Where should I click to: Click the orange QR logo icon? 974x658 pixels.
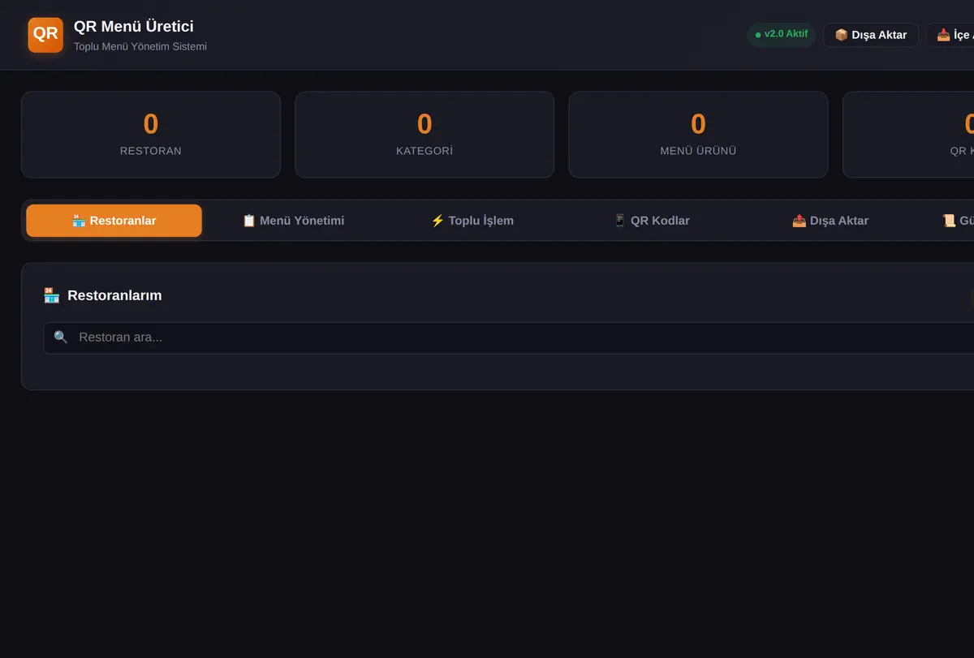45,35
